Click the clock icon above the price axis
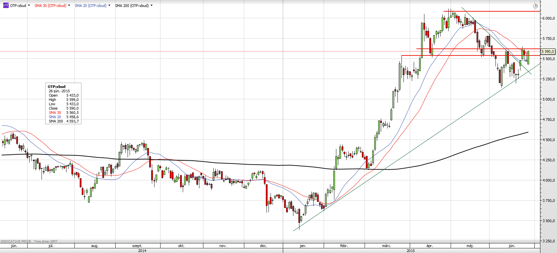The width and height of the screenshot is (557, 253). point(535,6)
